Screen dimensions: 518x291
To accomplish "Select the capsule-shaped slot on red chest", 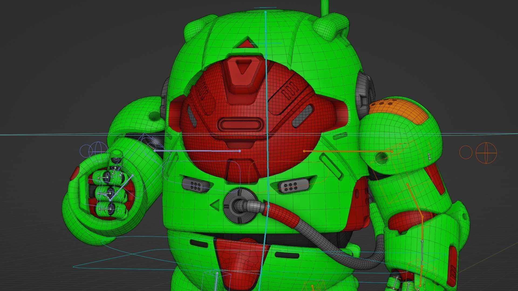I will pyautogui.click(x=240, y=125).
